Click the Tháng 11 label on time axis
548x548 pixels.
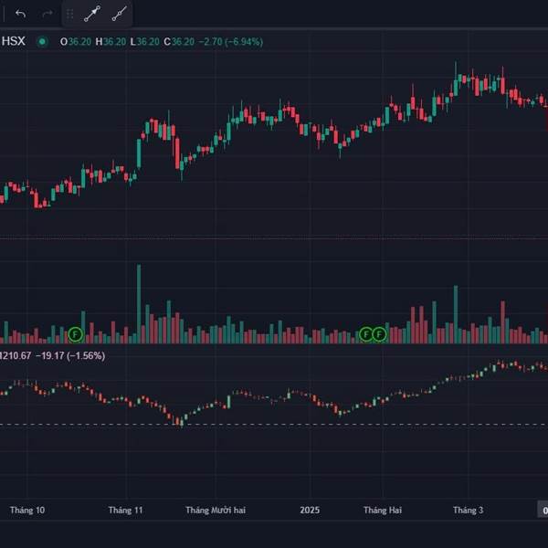point(125,511)
